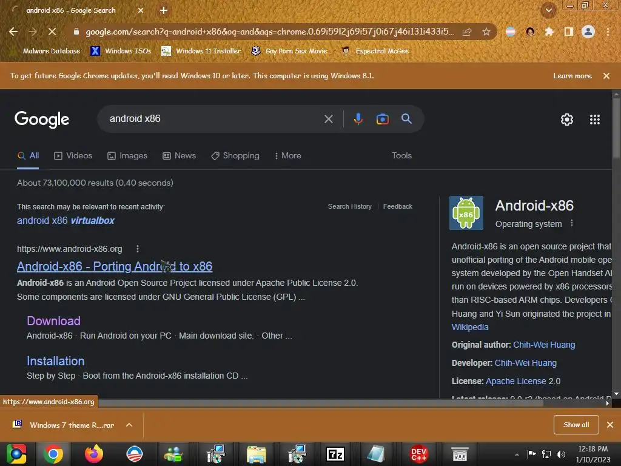This screenshot has width=621, height=466.
Task: Switch to the All results tab
Action: [28, 156]
